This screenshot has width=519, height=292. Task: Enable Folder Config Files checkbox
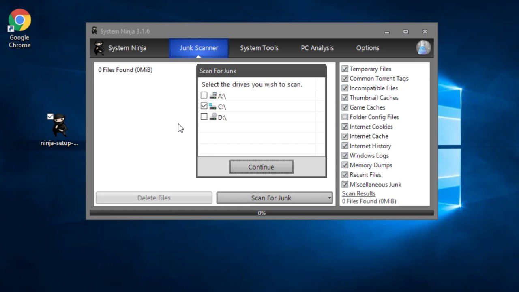345,117
